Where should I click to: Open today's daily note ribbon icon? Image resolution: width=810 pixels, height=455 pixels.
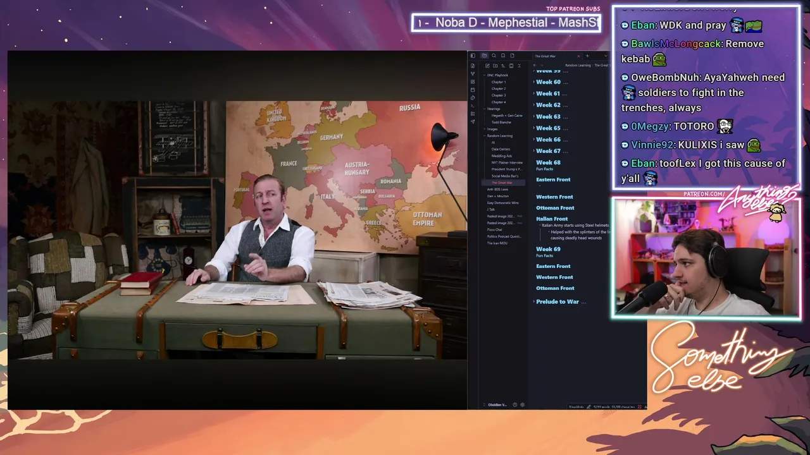472,90
